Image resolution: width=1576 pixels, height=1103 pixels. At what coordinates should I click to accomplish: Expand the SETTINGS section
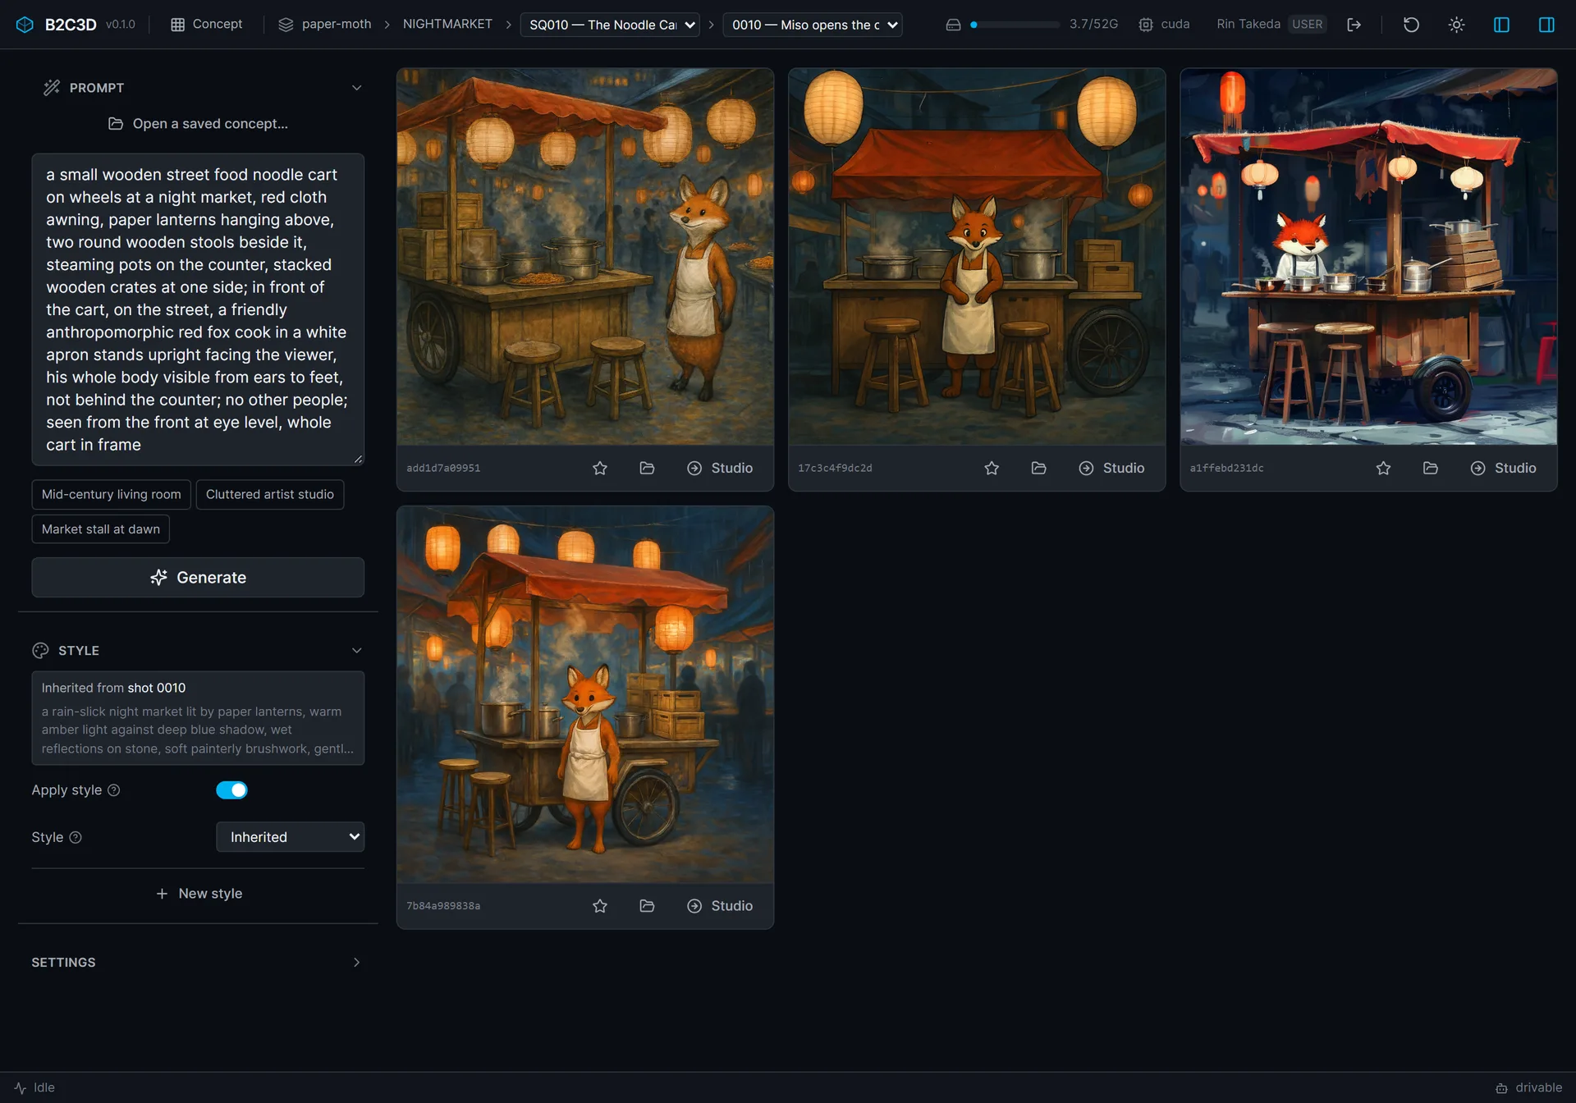click(197, 962)
